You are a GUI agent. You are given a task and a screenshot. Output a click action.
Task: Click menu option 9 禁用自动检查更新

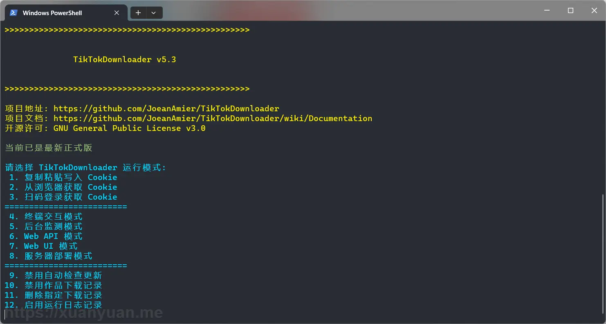(56, 276)
